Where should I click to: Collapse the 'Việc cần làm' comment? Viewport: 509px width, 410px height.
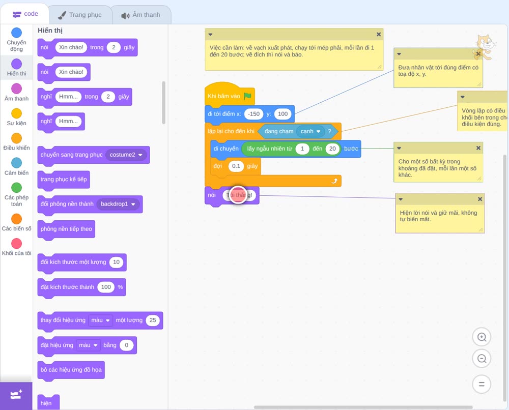pos(210,35)
